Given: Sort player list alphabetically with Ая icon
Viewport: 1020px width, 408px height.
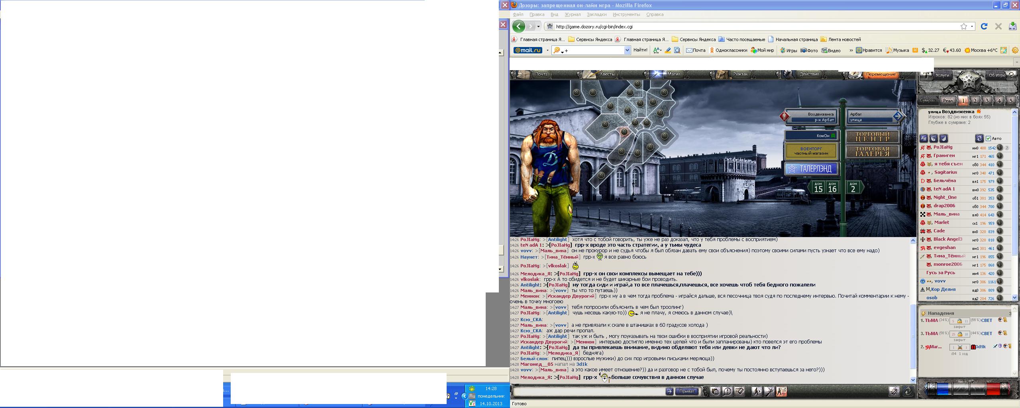Looking at the screenshot, I should coord(924,139).
